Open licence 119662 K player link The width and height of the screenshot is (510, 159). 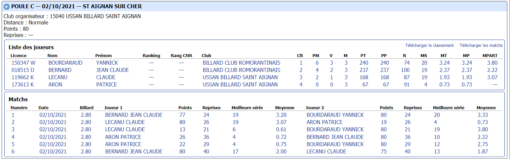coord(23,77)
